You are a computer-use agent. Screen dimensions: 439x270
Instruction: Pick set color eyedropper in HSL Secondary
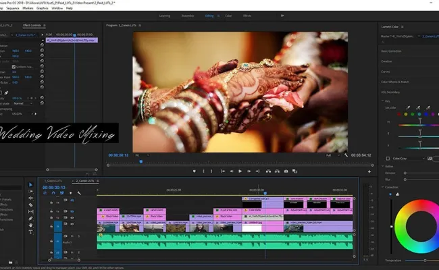pyautogui.click(x=408, y=107)
